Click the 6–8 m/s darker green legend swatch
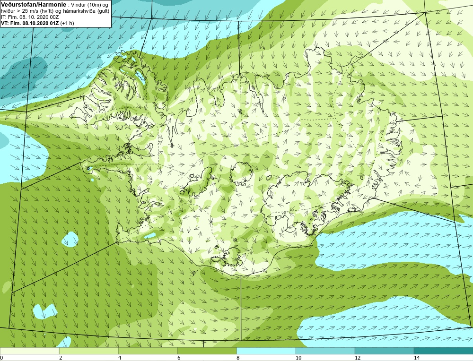 (207, 351)
